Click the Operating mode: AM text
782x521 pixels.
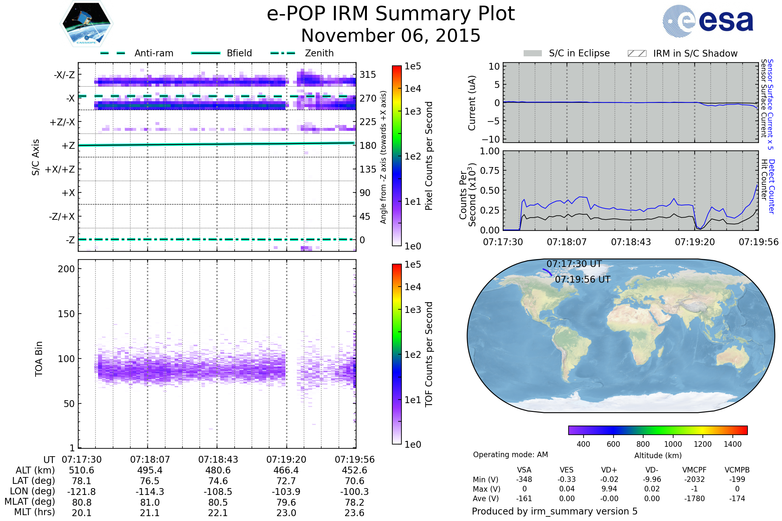510,455
